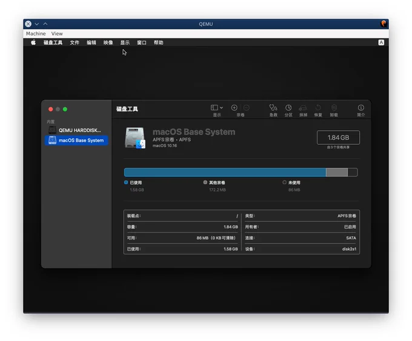Open the Apple menu
412x341 pixels.
[33, 42]
